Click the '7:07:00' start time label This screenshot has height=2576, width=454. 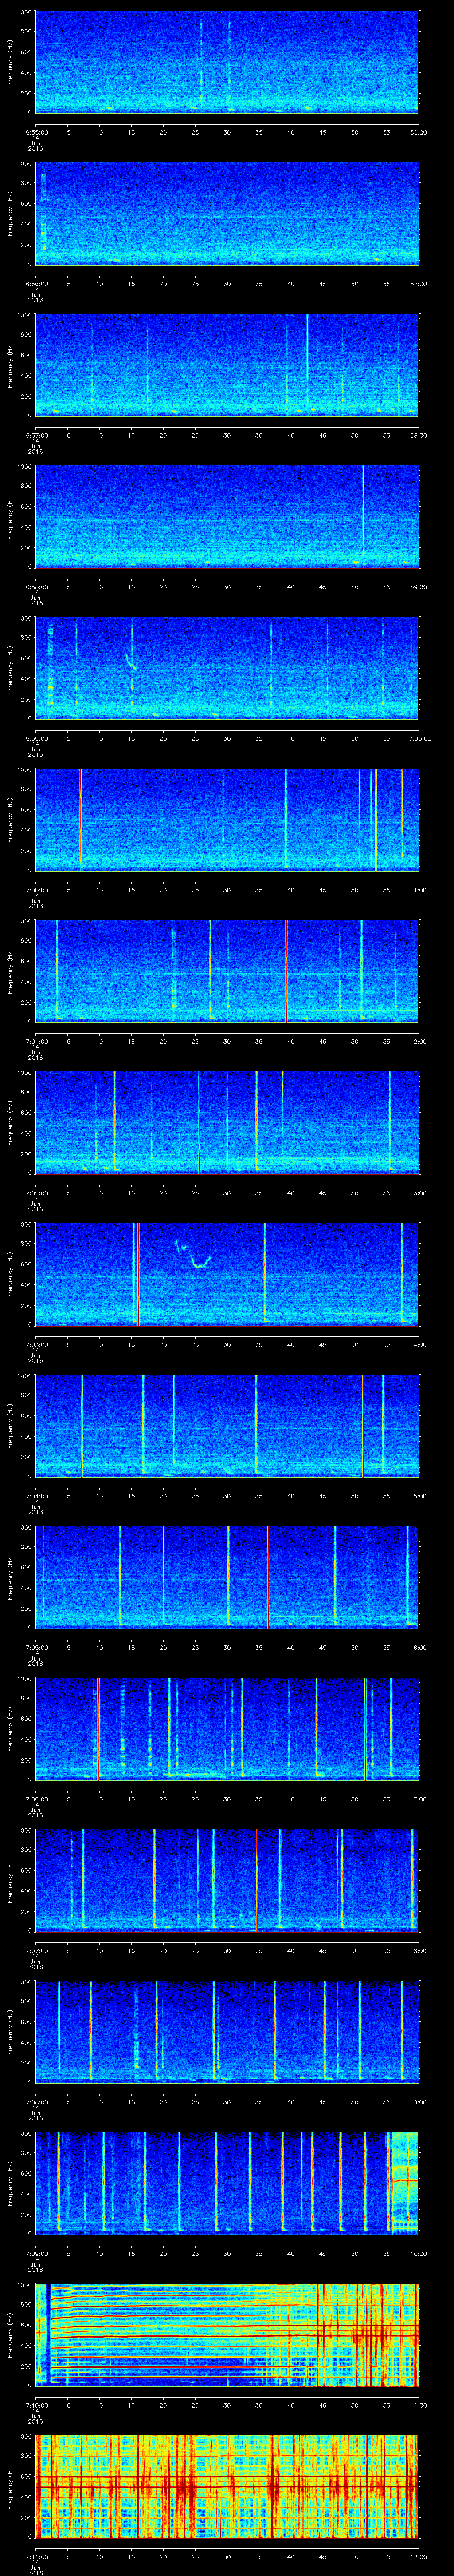(x=36, y=1950)
